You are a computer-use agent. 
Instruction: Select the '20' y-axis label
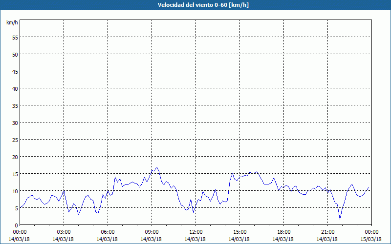(15, 157)
